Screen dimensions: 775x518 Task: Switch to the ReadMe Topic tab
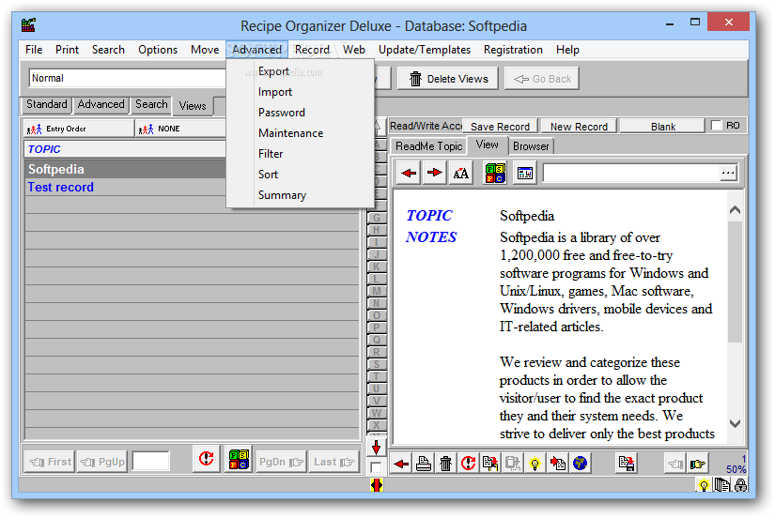tap(428, 146)
